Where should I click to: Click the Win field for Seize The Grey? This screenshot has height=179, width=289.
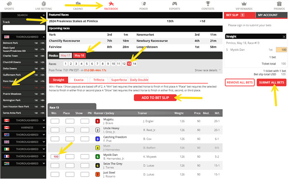pos(55,165)
